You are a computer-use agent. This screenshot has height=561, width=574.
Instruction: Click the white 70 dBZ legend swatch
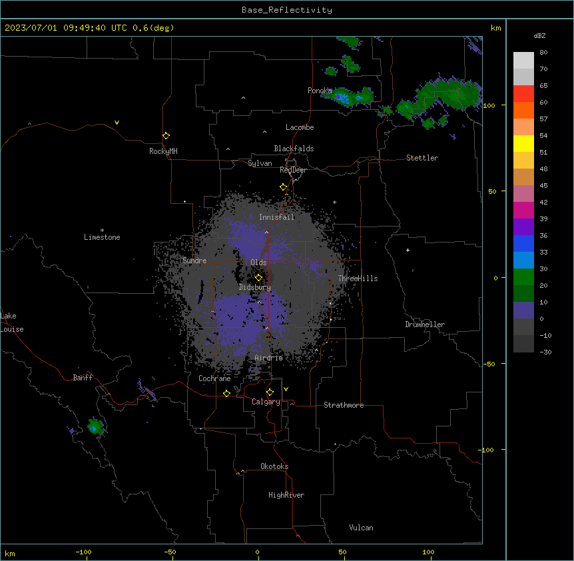(x=523, y=60)
